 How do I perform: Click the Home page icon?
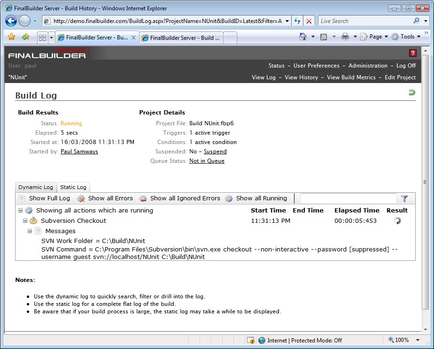(303, 37)
